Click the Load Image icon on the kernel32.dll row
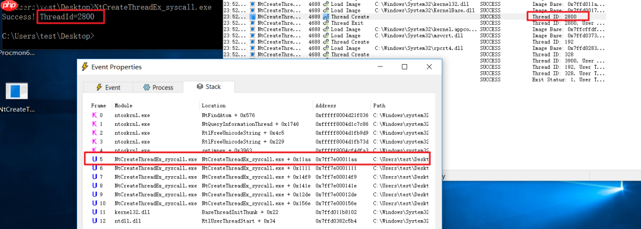Screen dimensions: 641x229 tap(326, 4)
